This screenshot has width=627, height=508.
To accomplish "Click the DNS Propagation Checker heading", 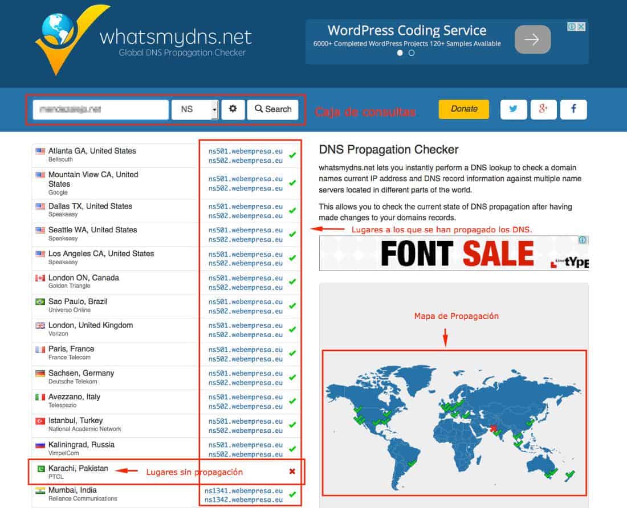I will coord(389,149).
